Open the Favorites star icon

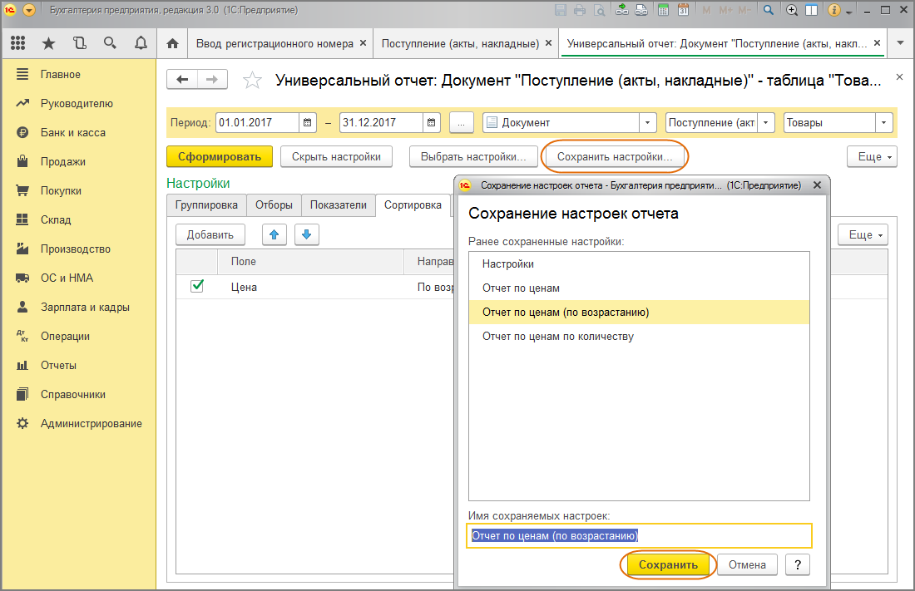[48, 43]
